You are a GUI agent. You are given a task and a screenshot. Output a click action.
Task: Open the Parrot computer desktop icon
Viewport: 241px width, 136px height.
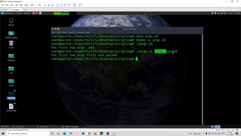click(x=11, y=22)
